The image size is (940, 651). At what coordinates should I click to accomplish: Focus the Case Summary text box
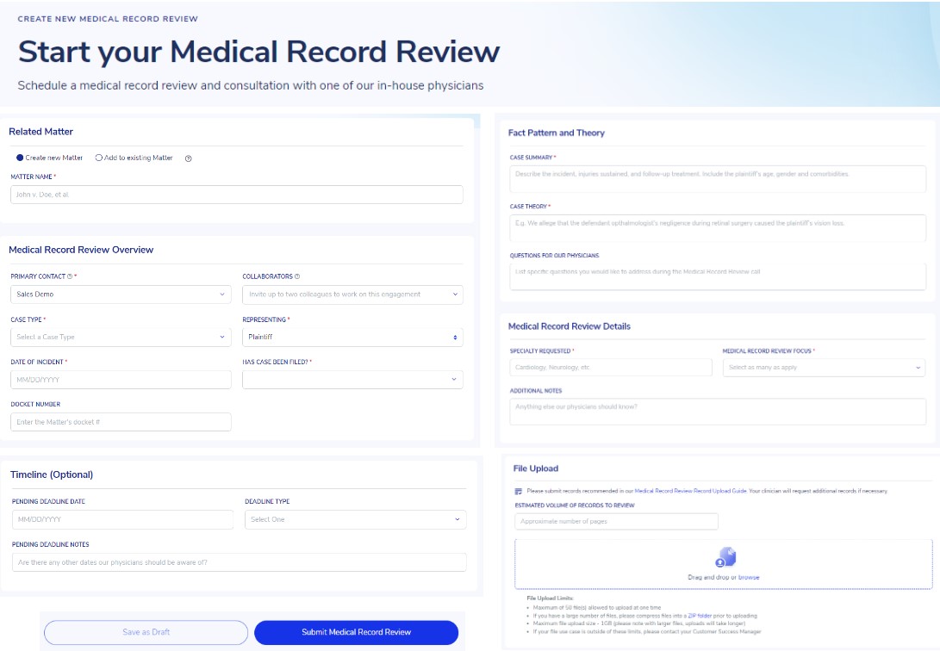[718, 178]
